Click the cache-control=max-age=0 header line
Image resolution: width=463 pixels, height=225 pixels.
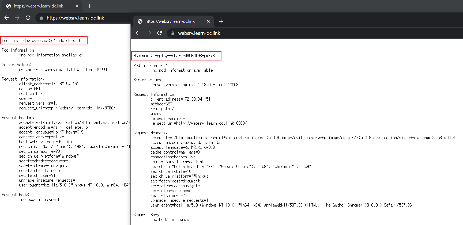coord(175,152)
